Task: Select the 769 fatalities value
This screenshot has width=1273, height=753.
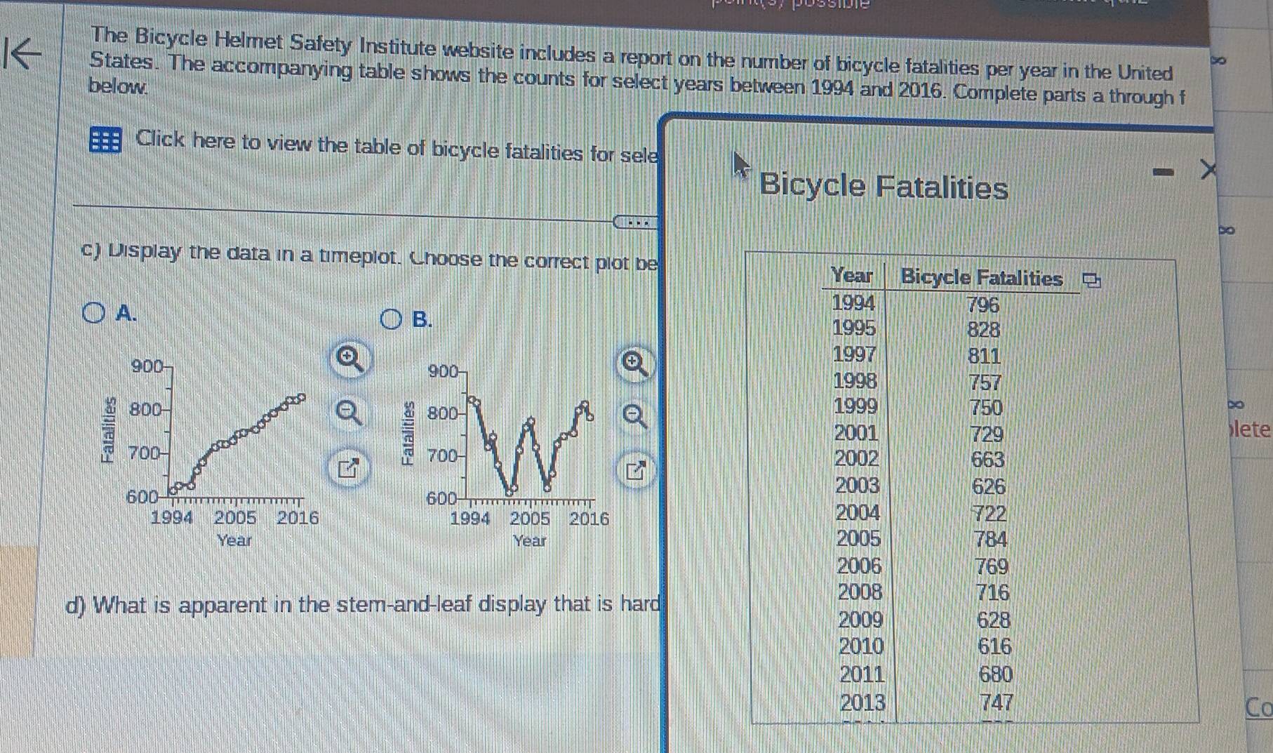Action: pos(992,566)
